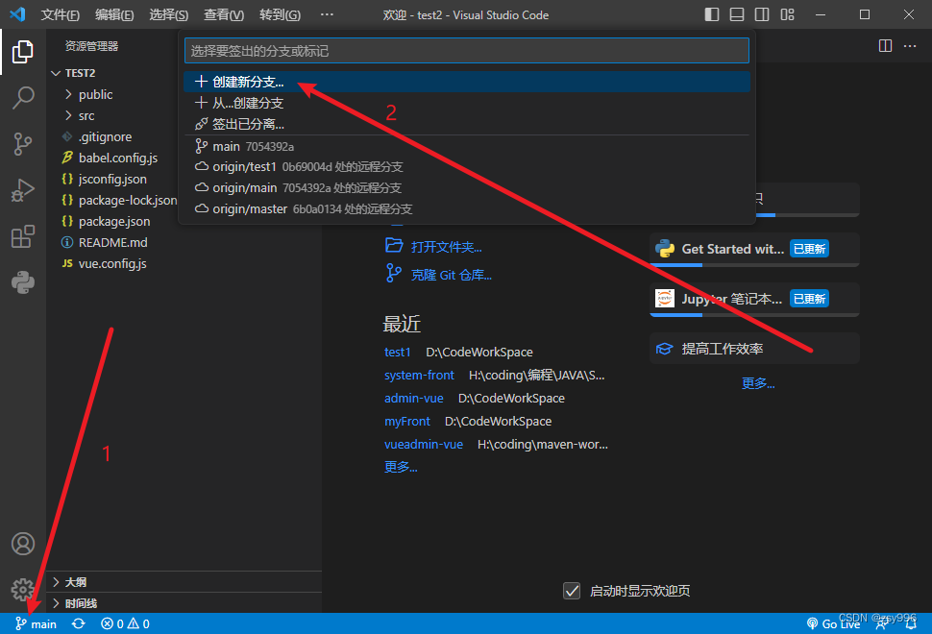Choose origin/main remote branch
The width and height of the screenshot is (932, 634).
[467, 188]
